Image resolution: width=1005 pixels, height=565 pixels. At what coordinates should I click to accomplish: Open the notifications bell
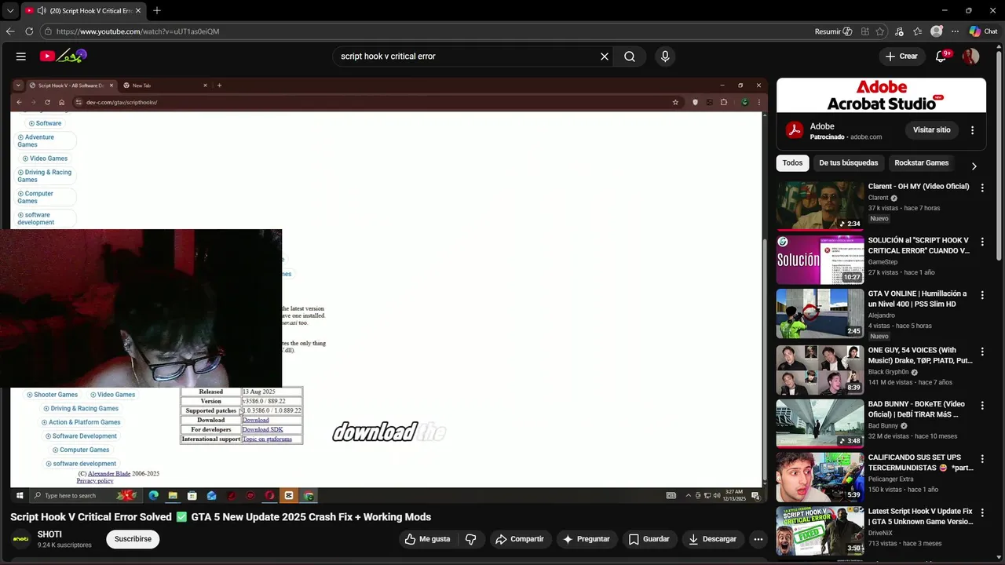[941, 56]
